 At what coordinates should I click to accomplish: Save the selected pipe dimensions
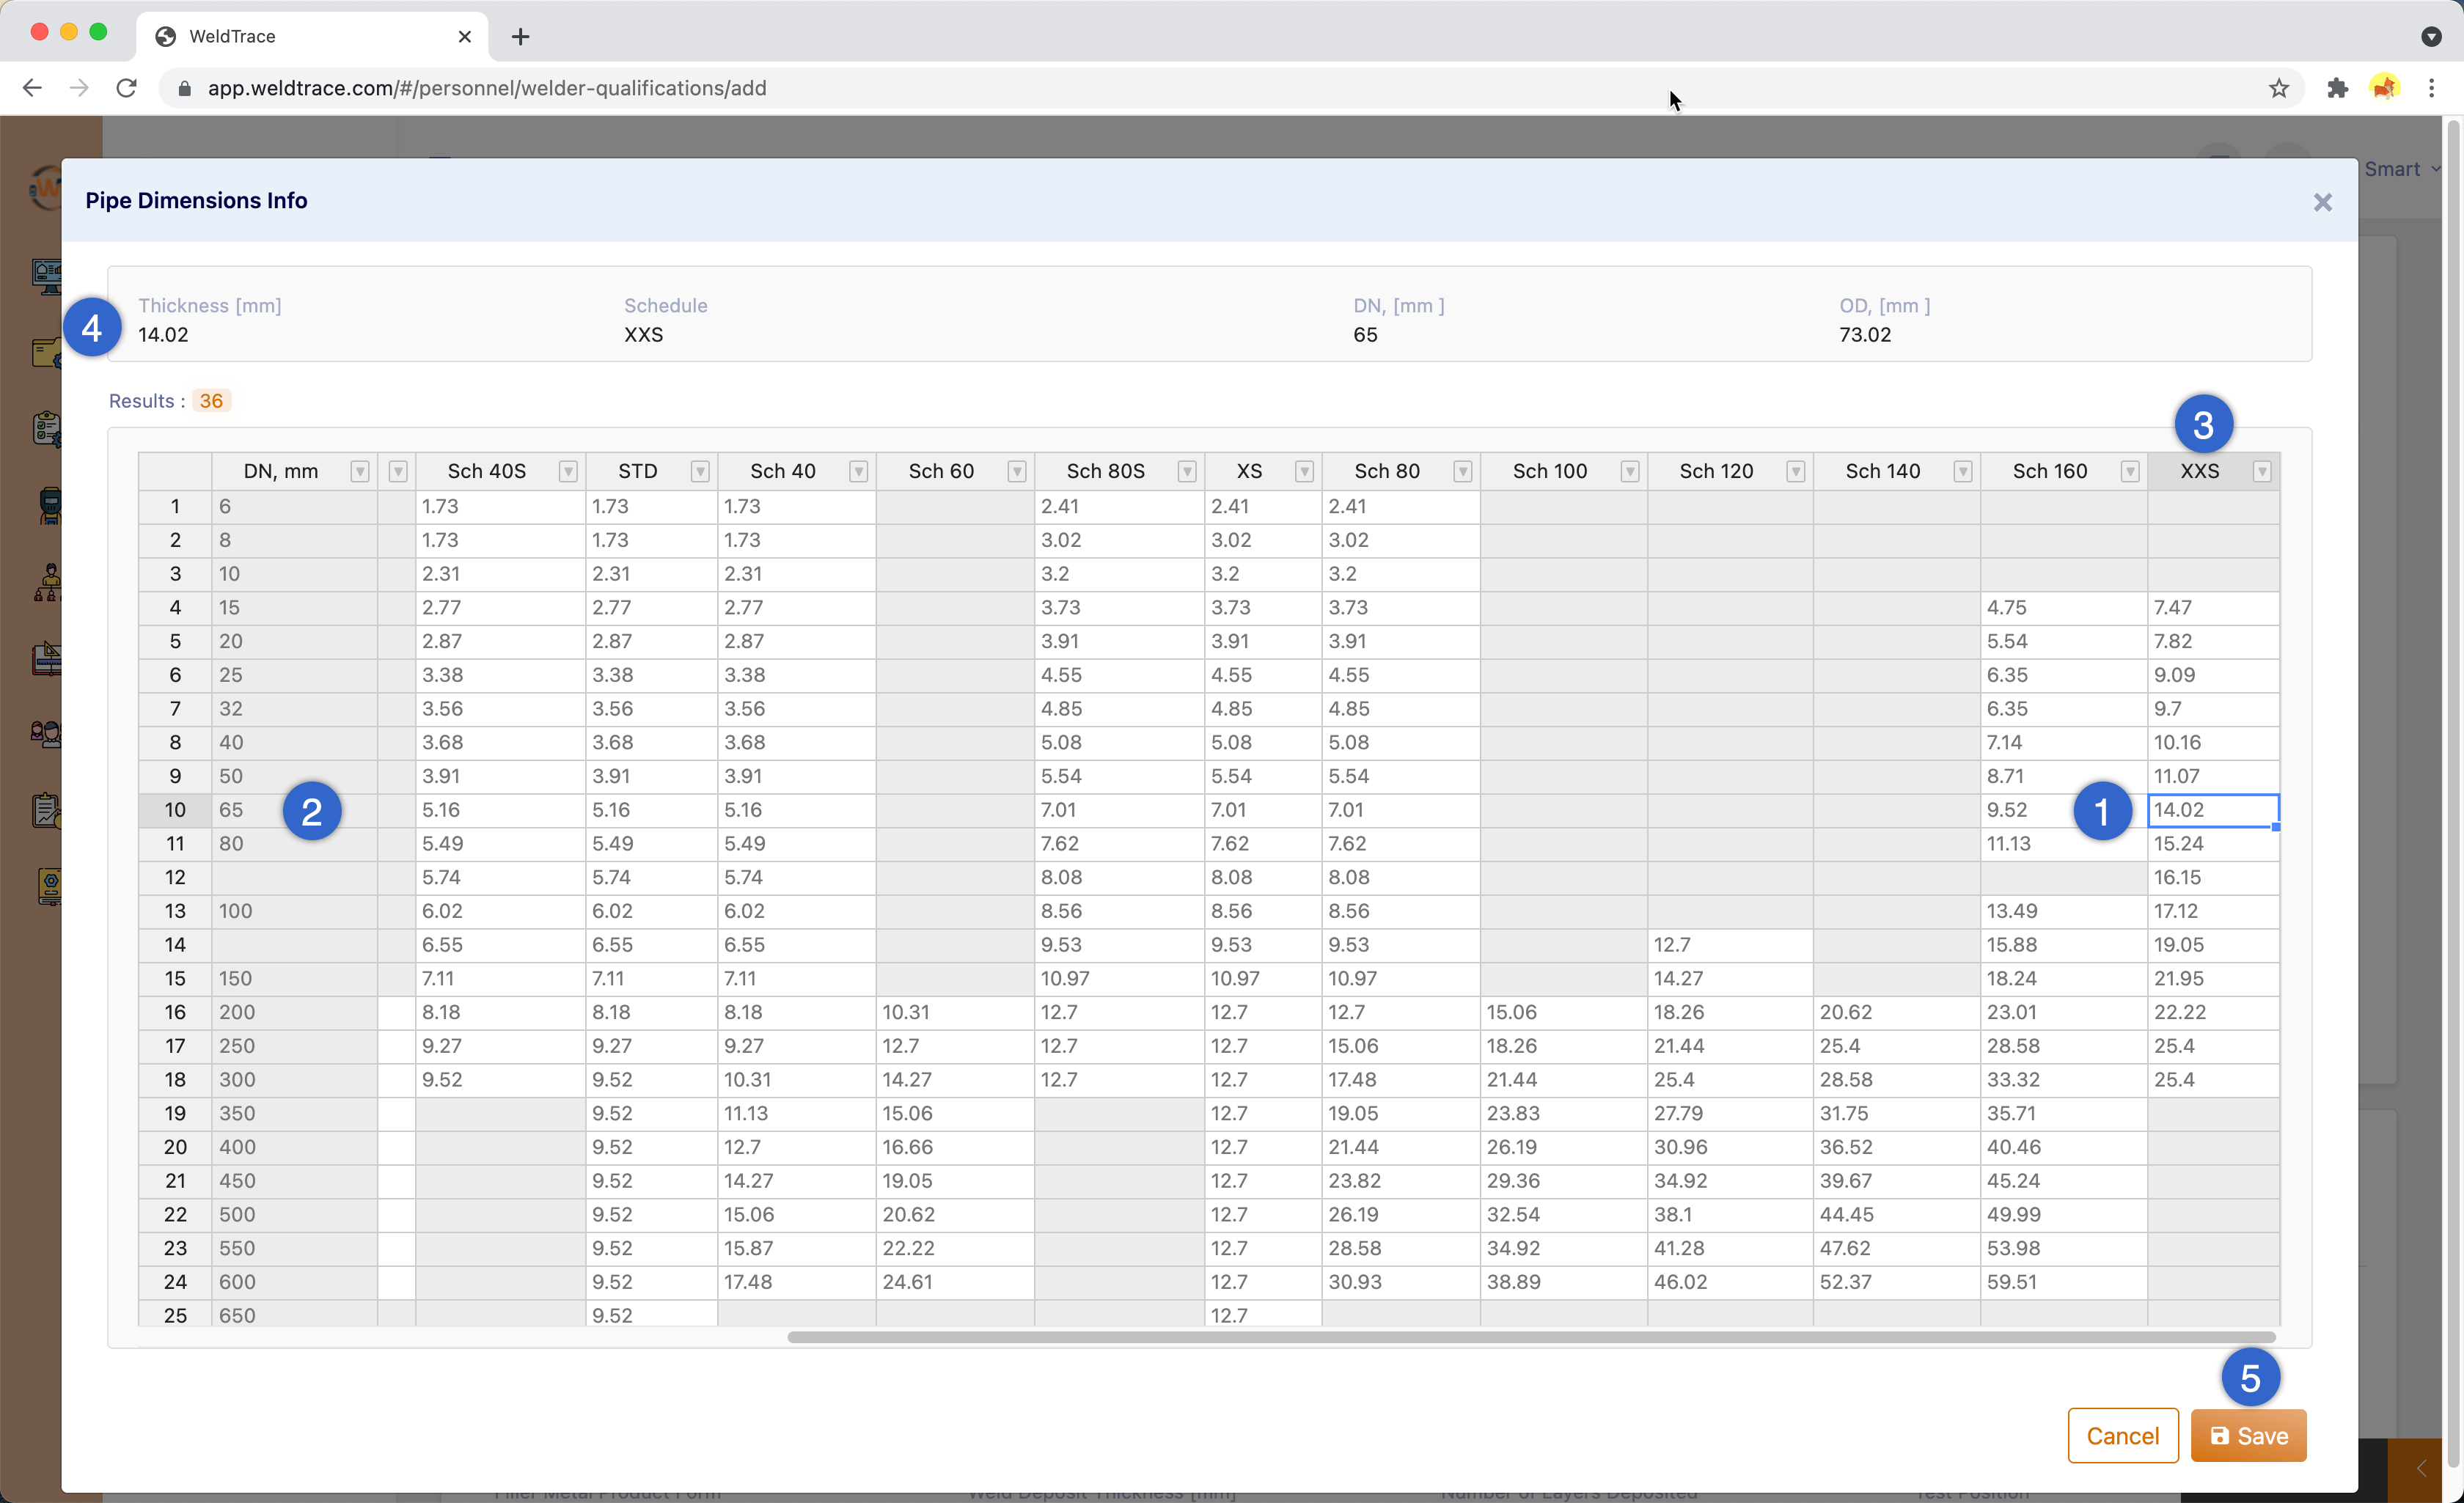coord(2248,1436)
